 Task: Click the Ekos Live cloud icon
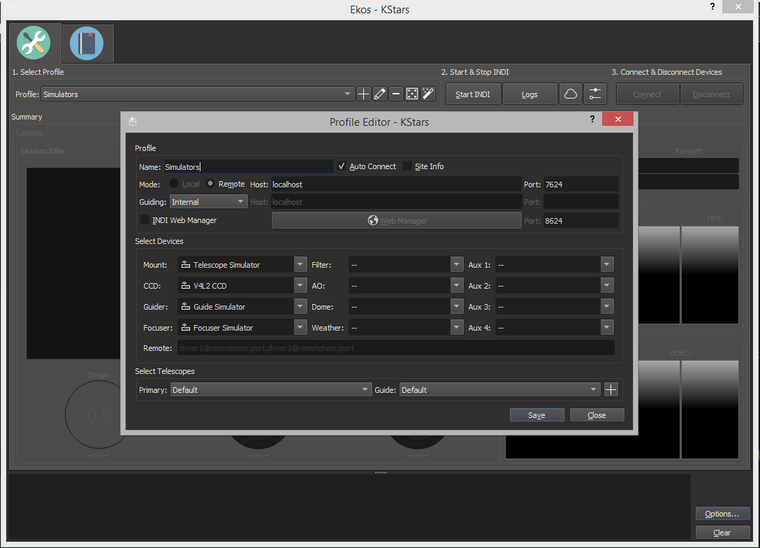pos(571,94)
